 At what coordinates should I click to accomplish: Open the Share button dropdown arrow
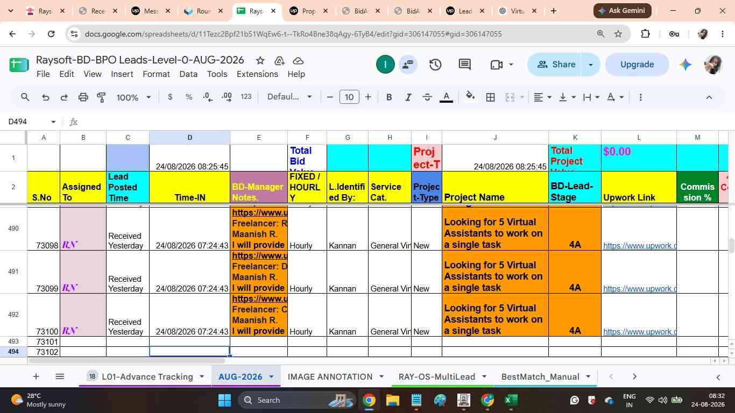(x=590, y=65)
